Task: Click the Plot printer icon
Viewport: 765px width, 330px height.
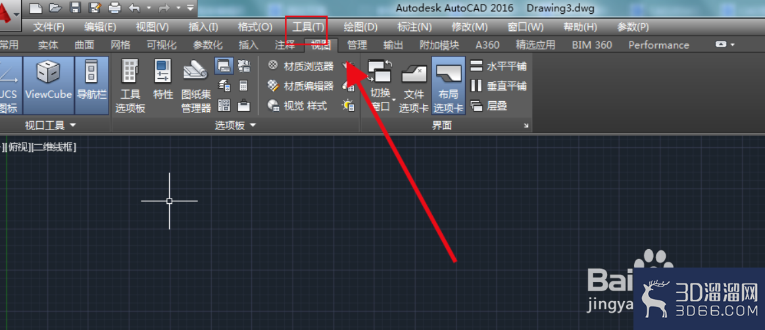Action: pos(114,8)
